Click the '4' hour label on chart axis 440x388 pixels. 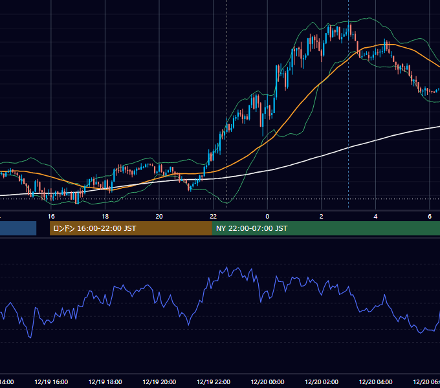pyautogui.click(x=375, y=217)
